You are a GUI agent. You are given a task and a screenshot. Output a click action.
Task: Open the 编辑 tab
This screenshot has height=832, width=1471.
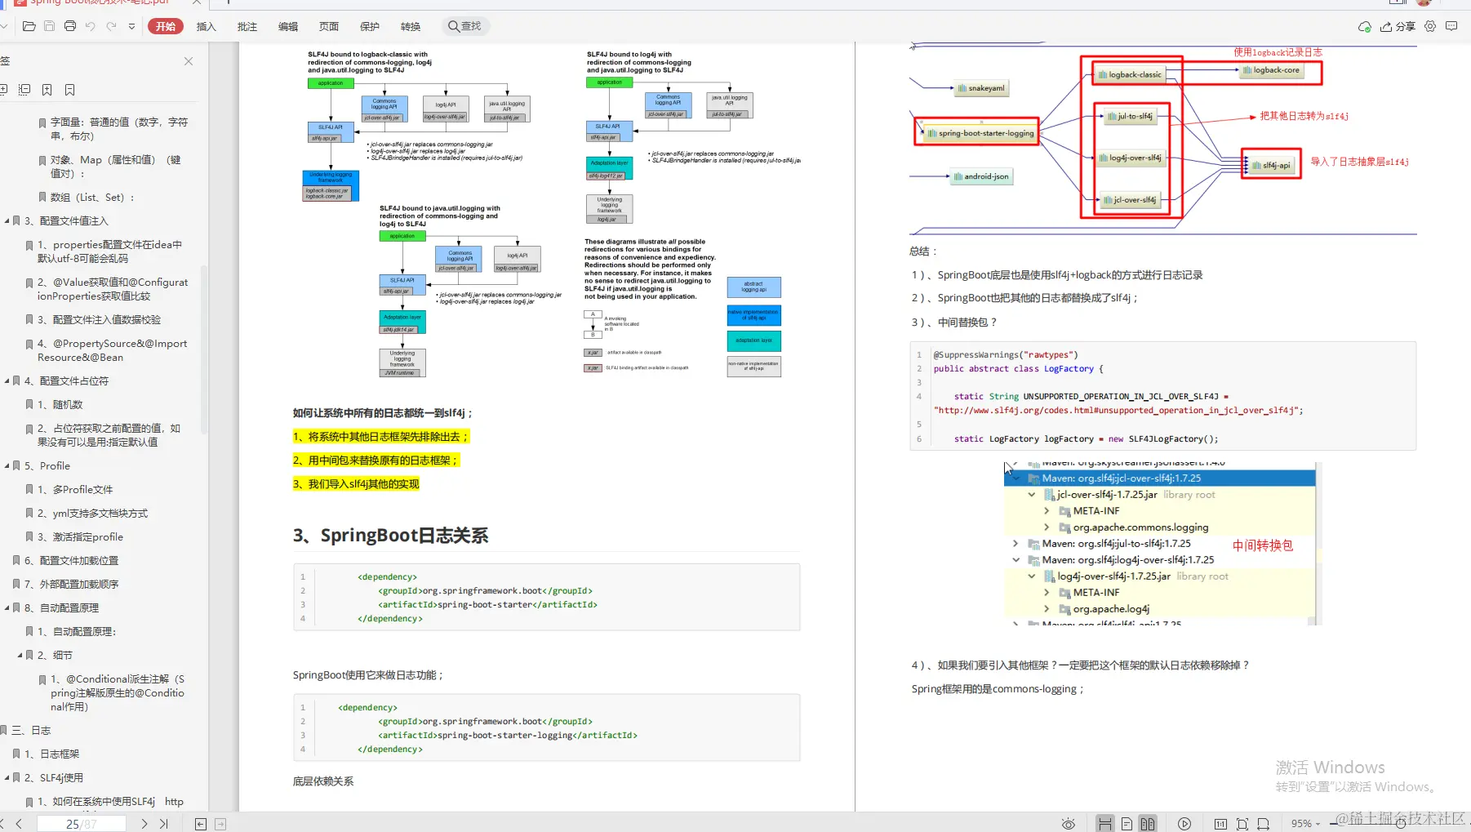coord(288,26)
